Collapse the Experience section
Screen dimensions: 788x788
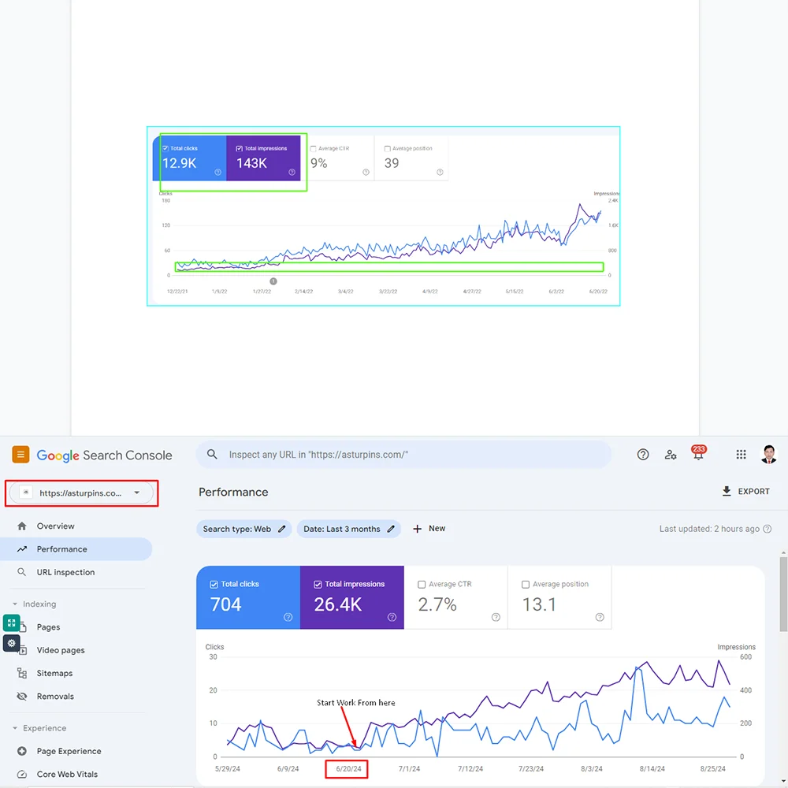point(13,728)
